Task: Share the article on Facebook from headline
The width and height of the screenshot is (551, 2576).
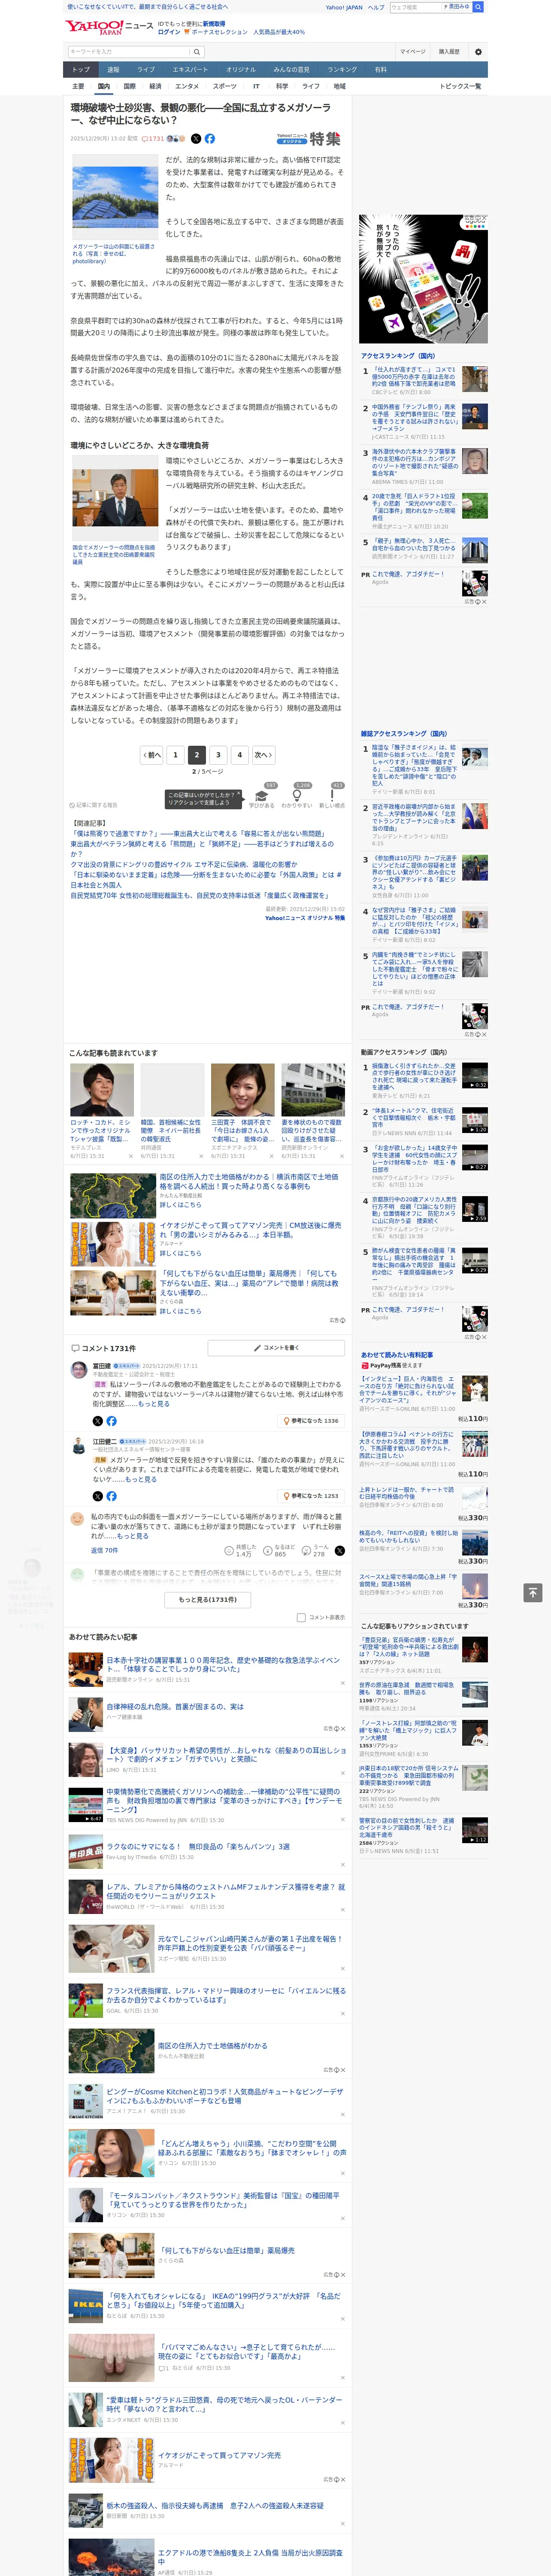Action: [x=210, y=139]
